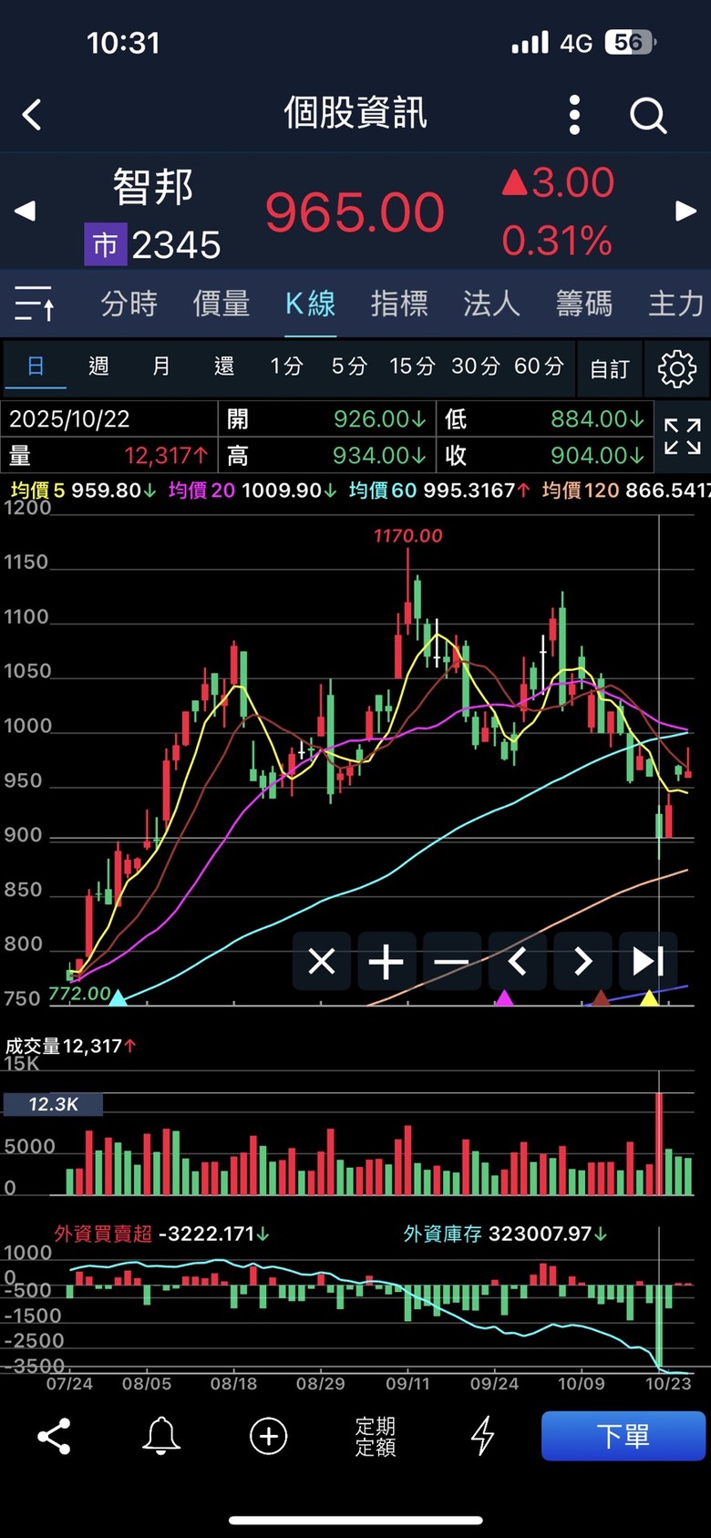Screen dimensions: 711x1538
Task: Tap the stock code 2345
Action: coord(176,245)
